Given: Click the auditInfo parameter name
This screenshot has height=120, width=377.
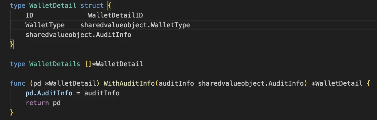Looking at the screenshot, I should pos(176,83).
